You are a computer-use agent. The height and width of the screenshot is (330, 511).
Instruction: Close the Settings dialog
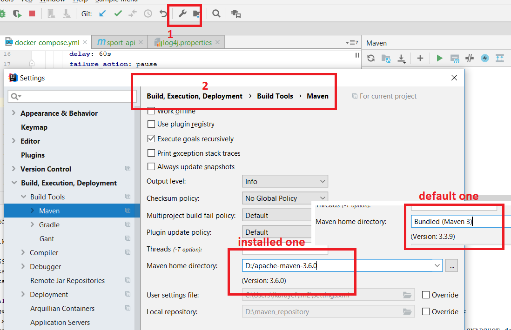(x=454, y=78)
